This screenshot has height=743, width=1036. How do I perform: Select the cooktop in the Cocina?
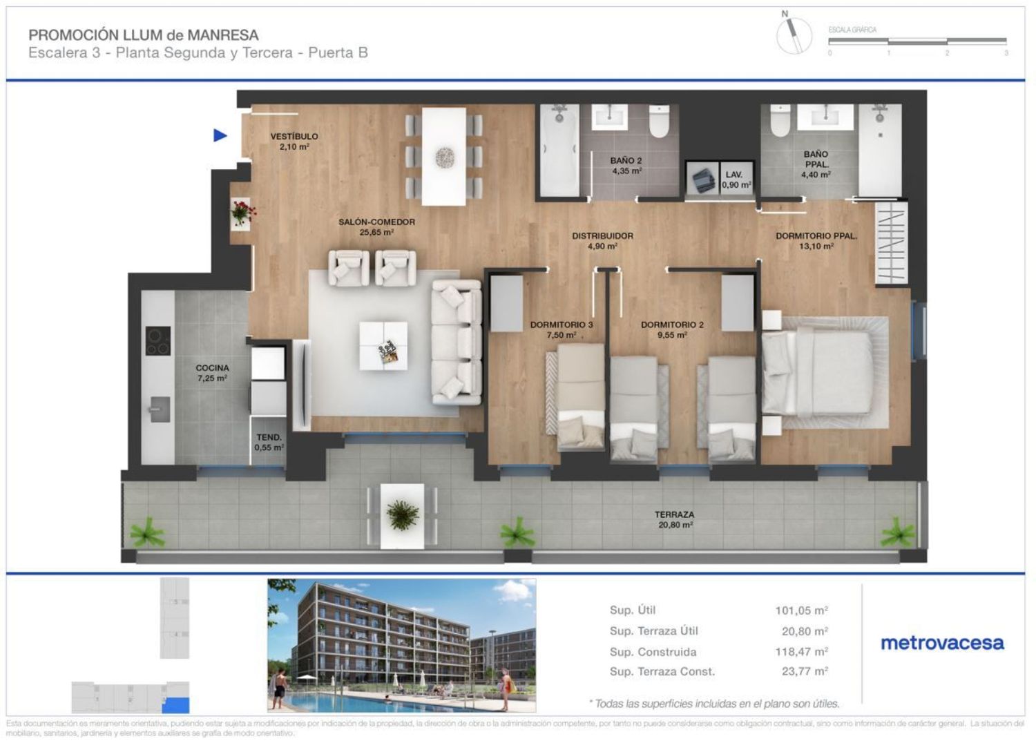point(157,340)
